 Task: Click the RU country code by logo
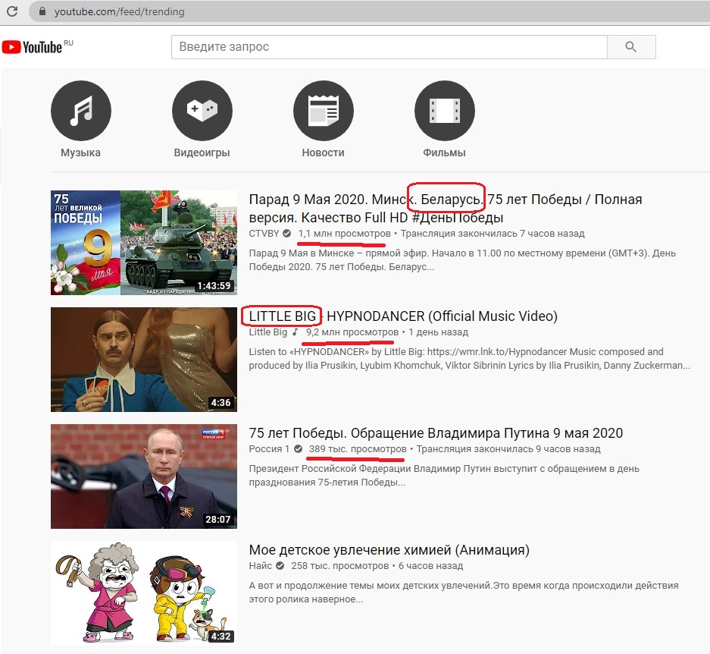[68, 43]
